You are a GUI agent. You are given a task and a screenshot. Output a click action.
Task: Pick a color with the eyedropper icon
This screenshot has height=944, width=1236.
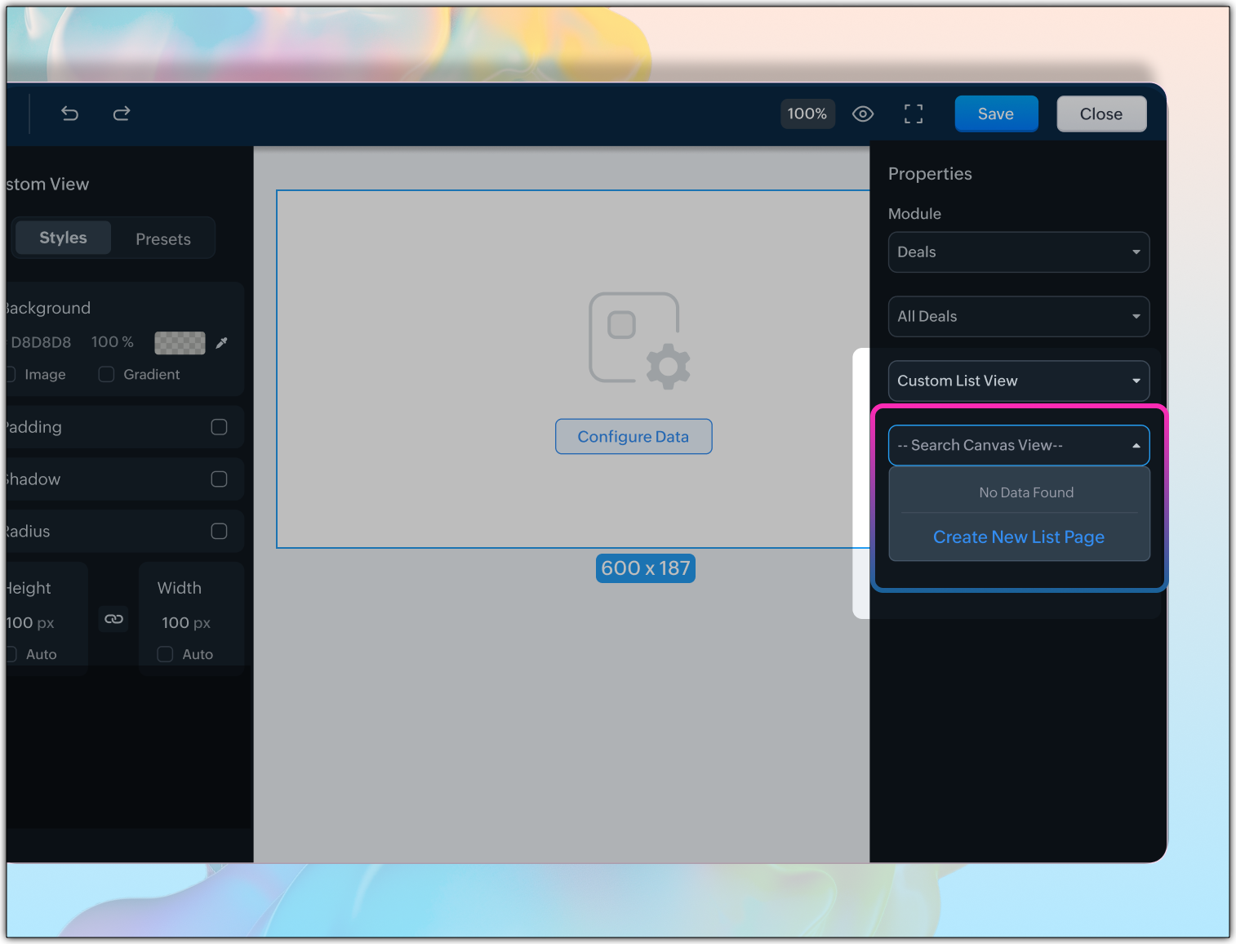[221, 343]
